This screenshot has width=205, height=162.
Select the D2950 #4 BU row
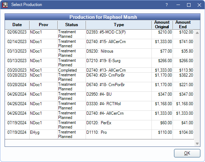click(x=99, y=96)
